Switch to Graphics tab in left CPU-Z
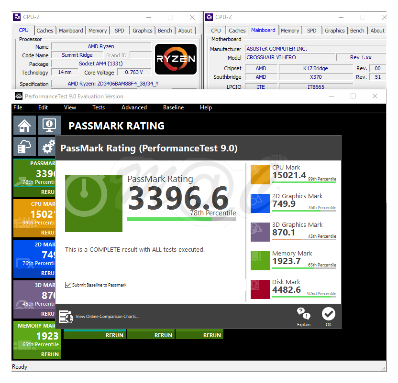398x383 pixels. 142,31
